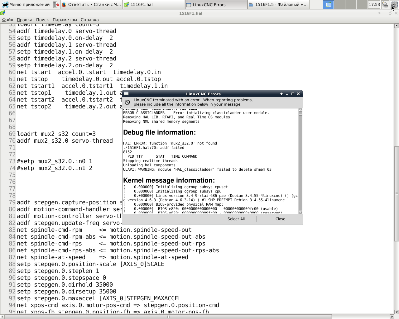Click the errors dialog scrollbar up arrow
Image resolution: width=399 pixels, height=319 pixels.
[x=300, y=110]
